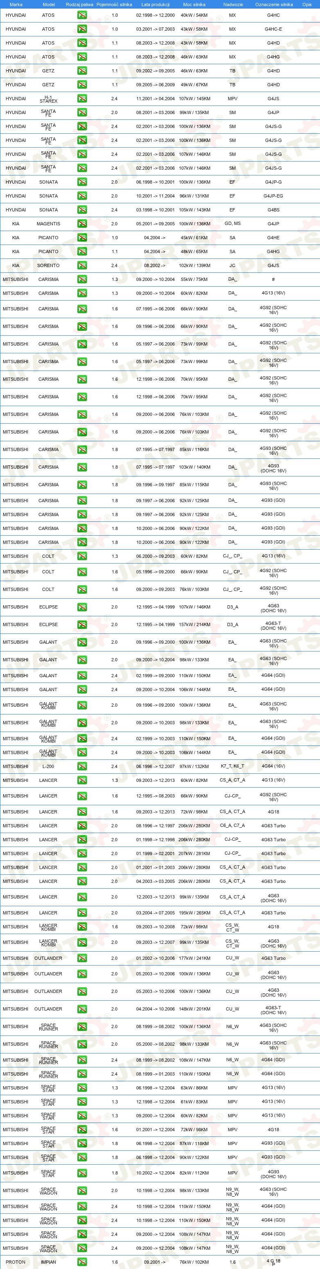The image size is (320, 1269).
Task: Select the IMPIAN model cell
Action: click(48, 1262)
